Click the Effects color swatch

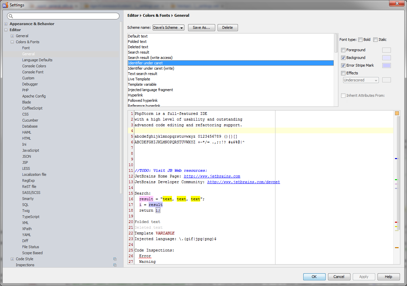pyautogui.click(x=386, y=80)
